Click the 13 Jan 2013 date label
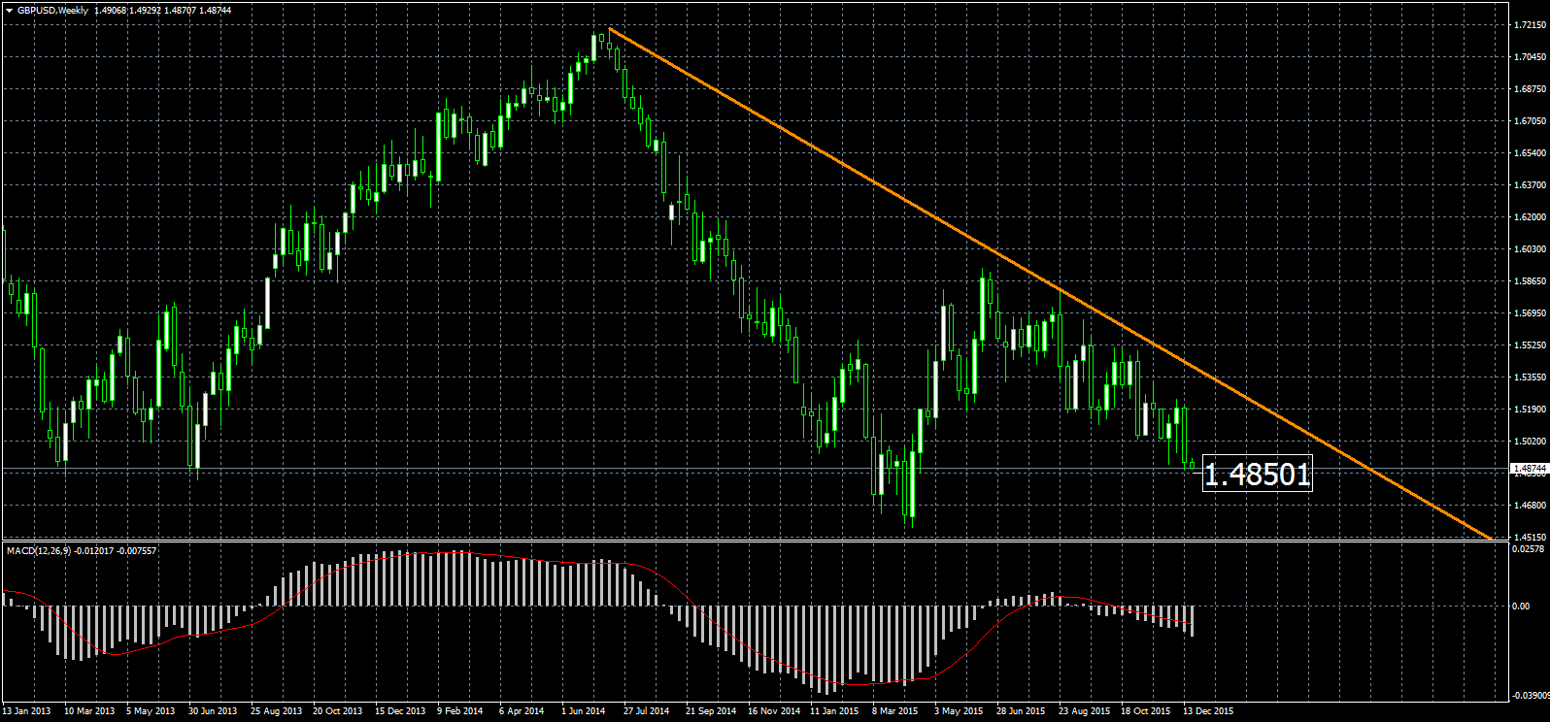The width and height of the screenshot is (1550, 722). pyautogui.click(x=27, y=711)
